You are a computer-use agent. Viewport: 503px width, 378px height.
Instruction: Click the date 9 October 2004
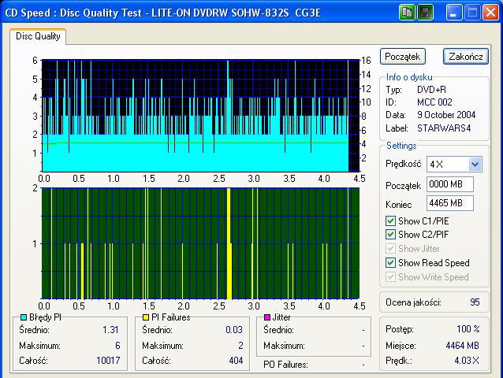click(x=446, y=115)
